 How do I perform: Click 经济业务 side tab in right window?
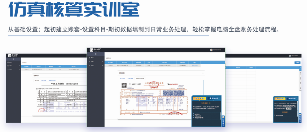(x=300, y=118)
